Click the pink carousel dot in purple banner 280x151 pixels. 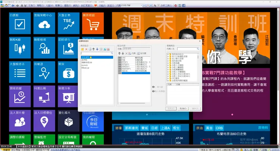pos(232,115)
